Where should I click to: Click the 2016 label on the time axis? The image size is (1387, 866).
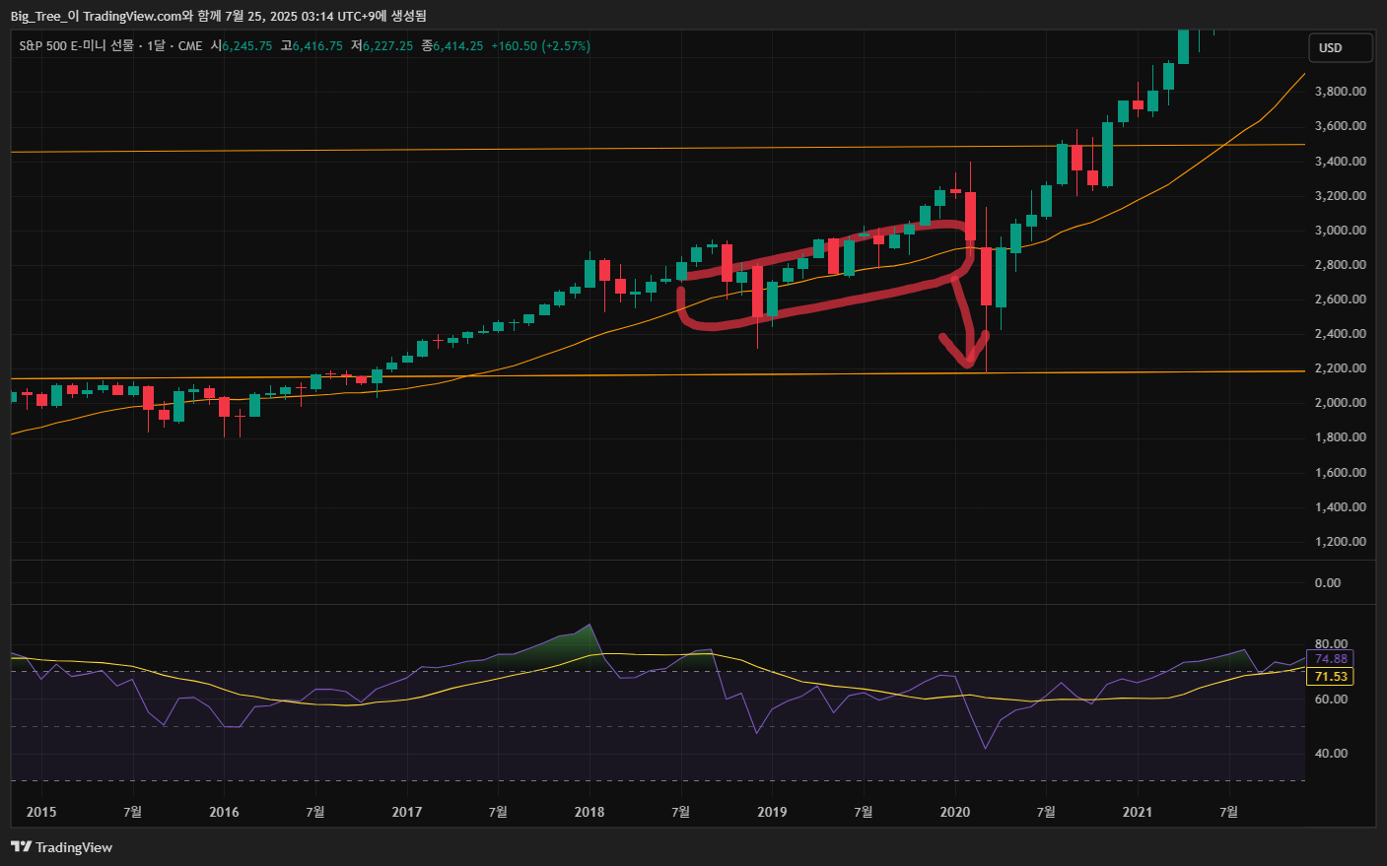coord(224,812)
